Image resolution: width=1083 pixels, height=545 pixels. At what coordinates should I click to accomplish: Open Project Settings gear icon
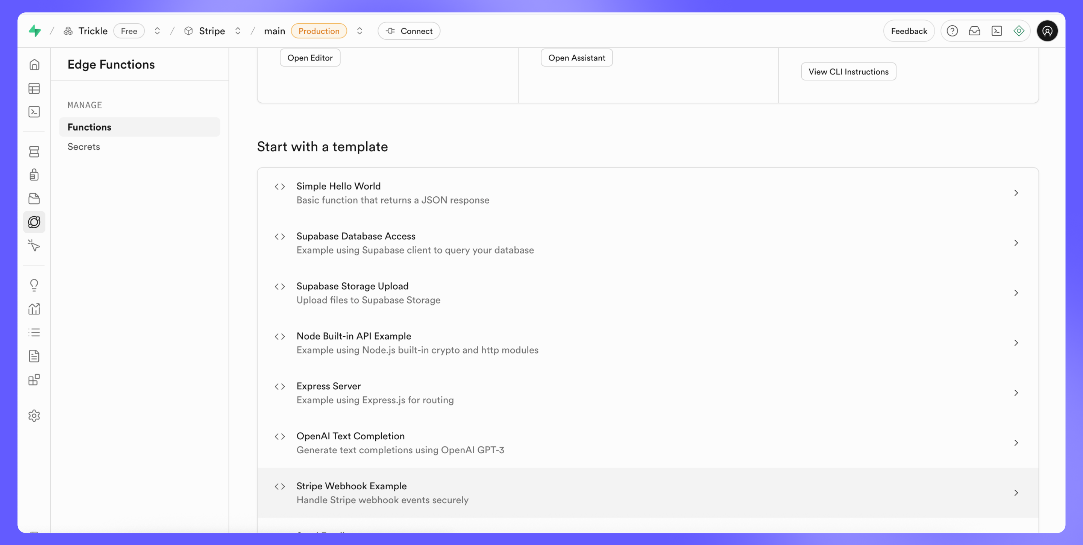(34, 416)
